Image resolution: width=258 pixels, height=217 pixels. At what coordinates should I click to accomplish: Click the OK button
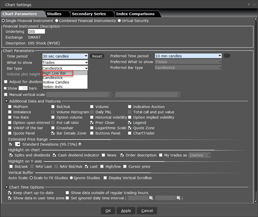click(x=108, y=211)
